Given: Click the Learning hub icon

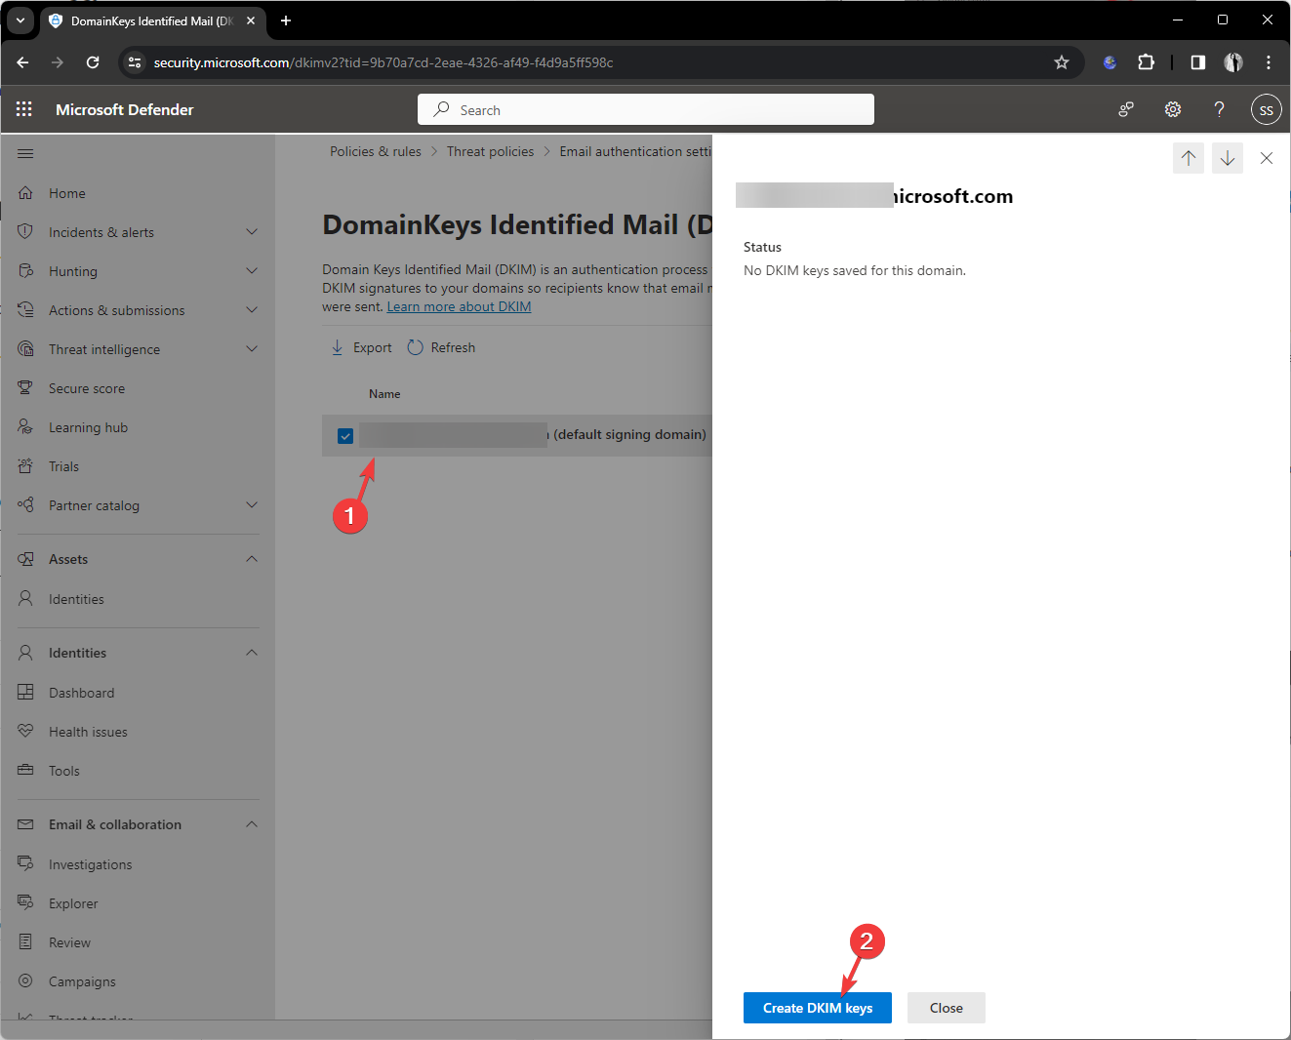Looking at the screenshot, I should (25, 427).
